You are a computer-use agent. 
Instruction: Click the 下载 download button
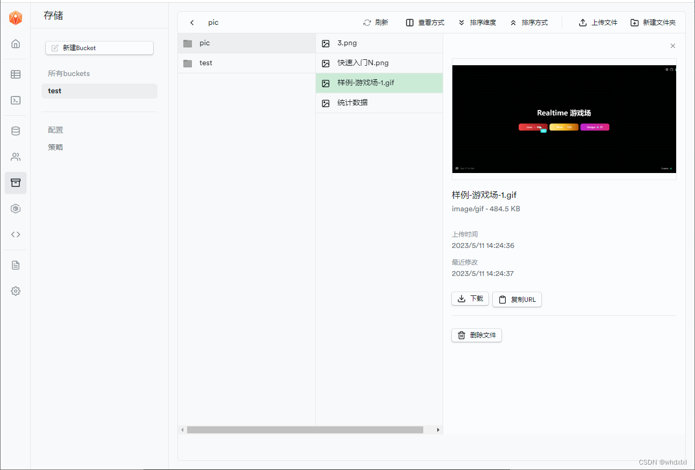click(x=470, y=299)
